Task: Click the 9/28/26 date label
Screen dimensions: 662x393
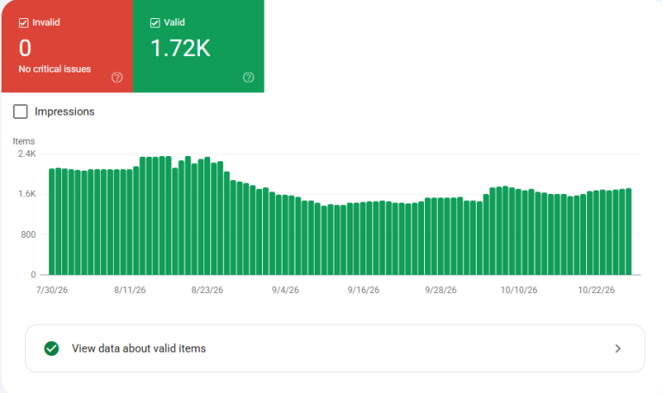Action: (x=440, y=290)
